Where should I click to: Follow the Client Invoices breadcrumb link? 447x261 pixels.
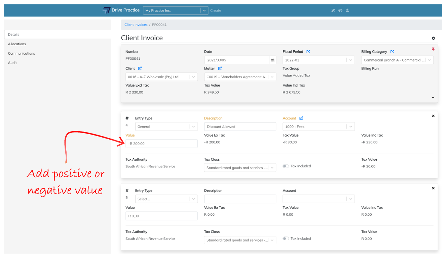tap(136, 25)
